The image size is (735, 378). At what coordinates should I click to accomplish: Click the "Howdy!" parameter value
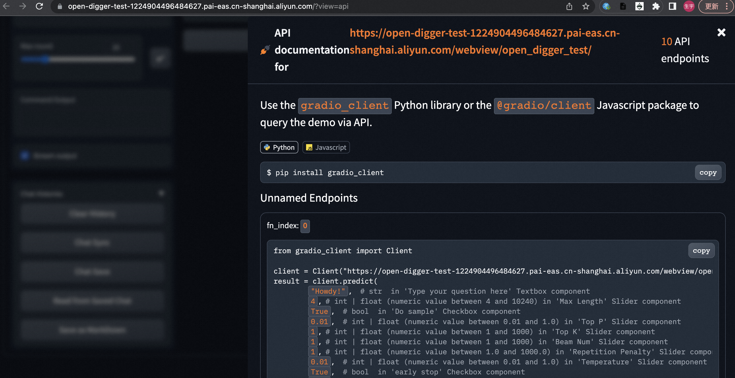coord(328,291)
